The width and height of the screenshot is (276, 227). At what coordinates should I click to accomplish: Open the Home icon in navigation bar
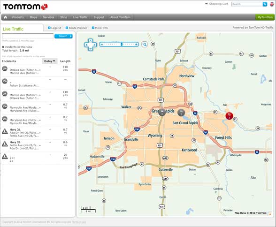pyautogui.click(x=6, y=17)
